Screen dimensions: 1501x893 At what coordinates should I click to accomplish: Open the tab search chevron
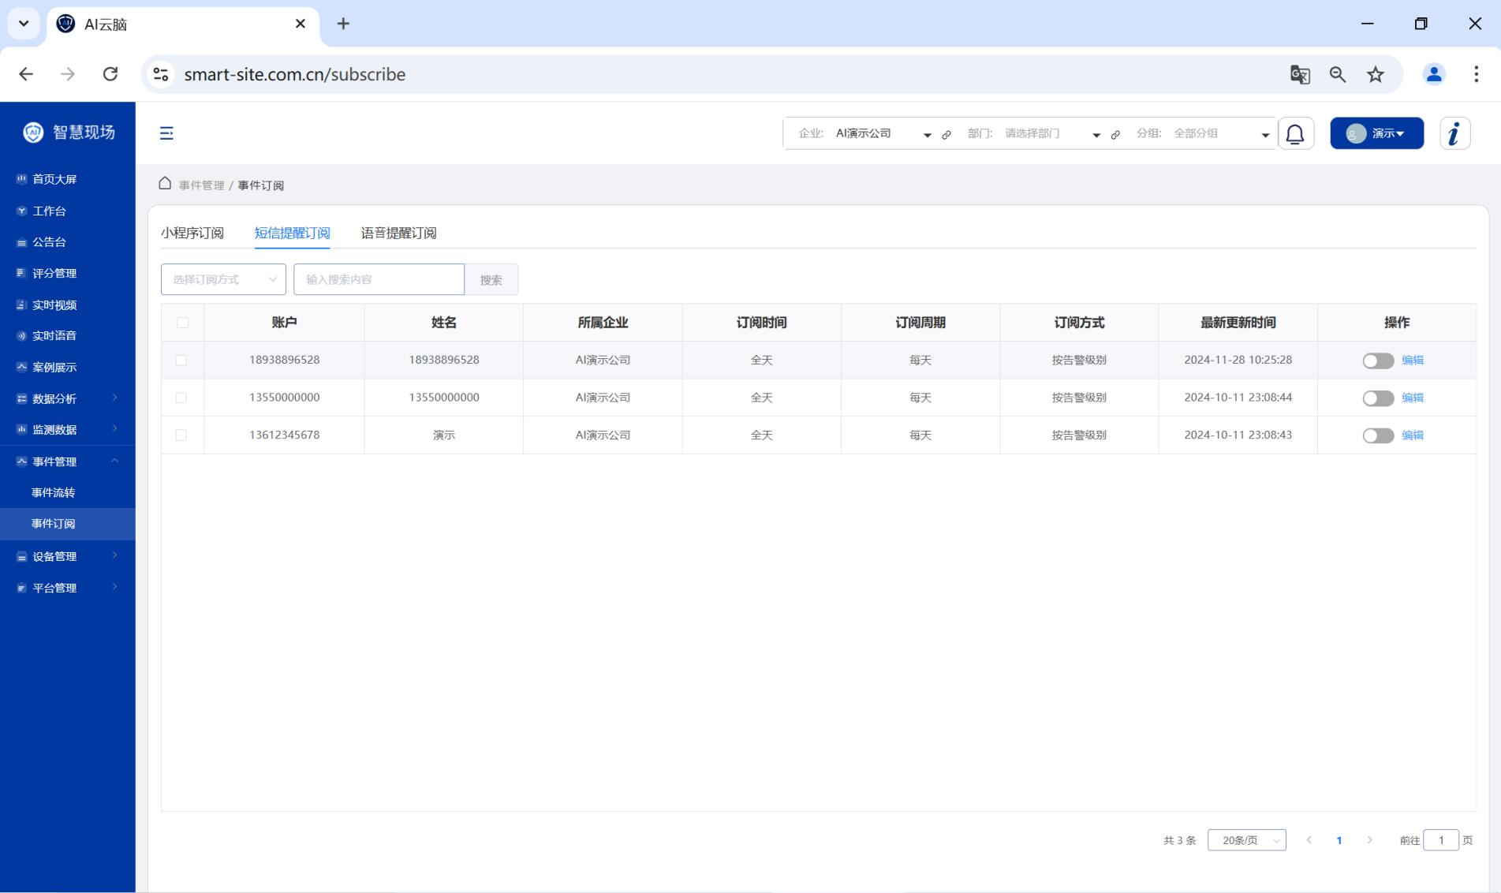24,24
